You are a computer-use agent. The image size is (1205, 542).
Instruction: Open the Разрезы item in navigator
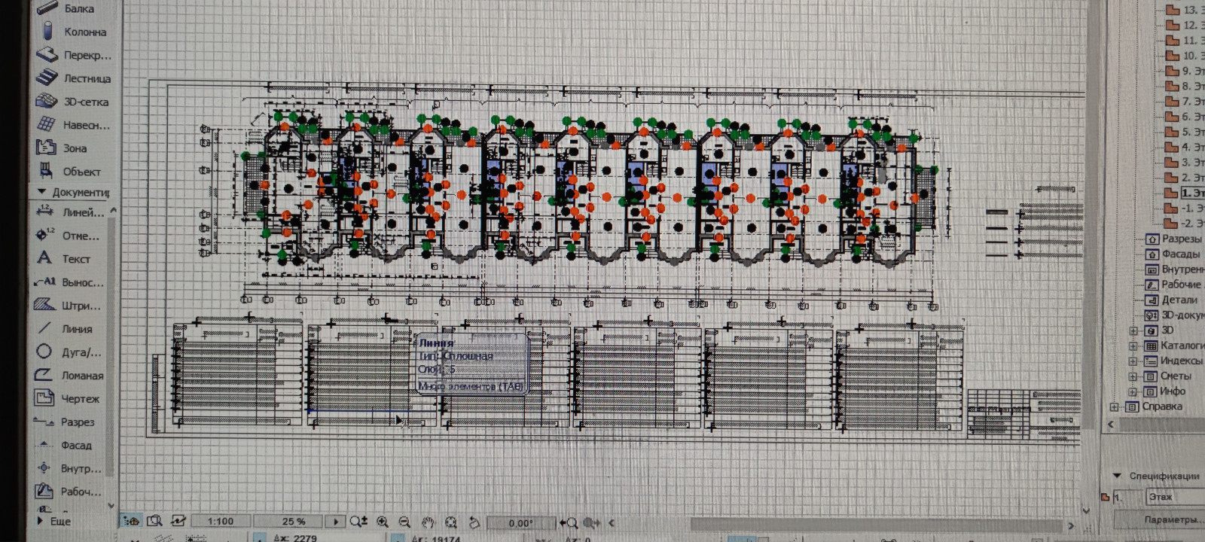1180,239
